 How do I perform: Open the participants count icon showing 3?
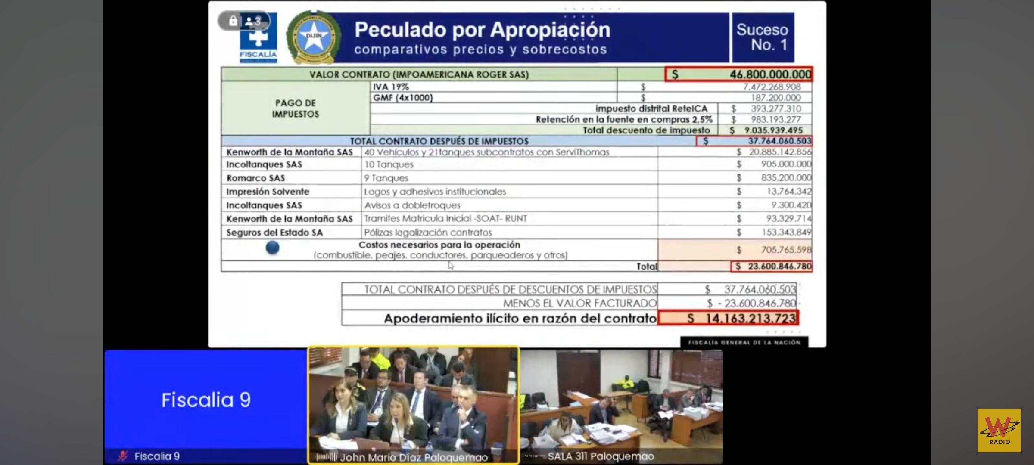coord(253,21)
